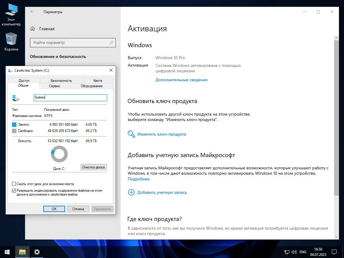Viewport: 344px width, 258px height.
Task: Click the 'Где ключ продукта?' heading
Action: [x=155, y=219]
